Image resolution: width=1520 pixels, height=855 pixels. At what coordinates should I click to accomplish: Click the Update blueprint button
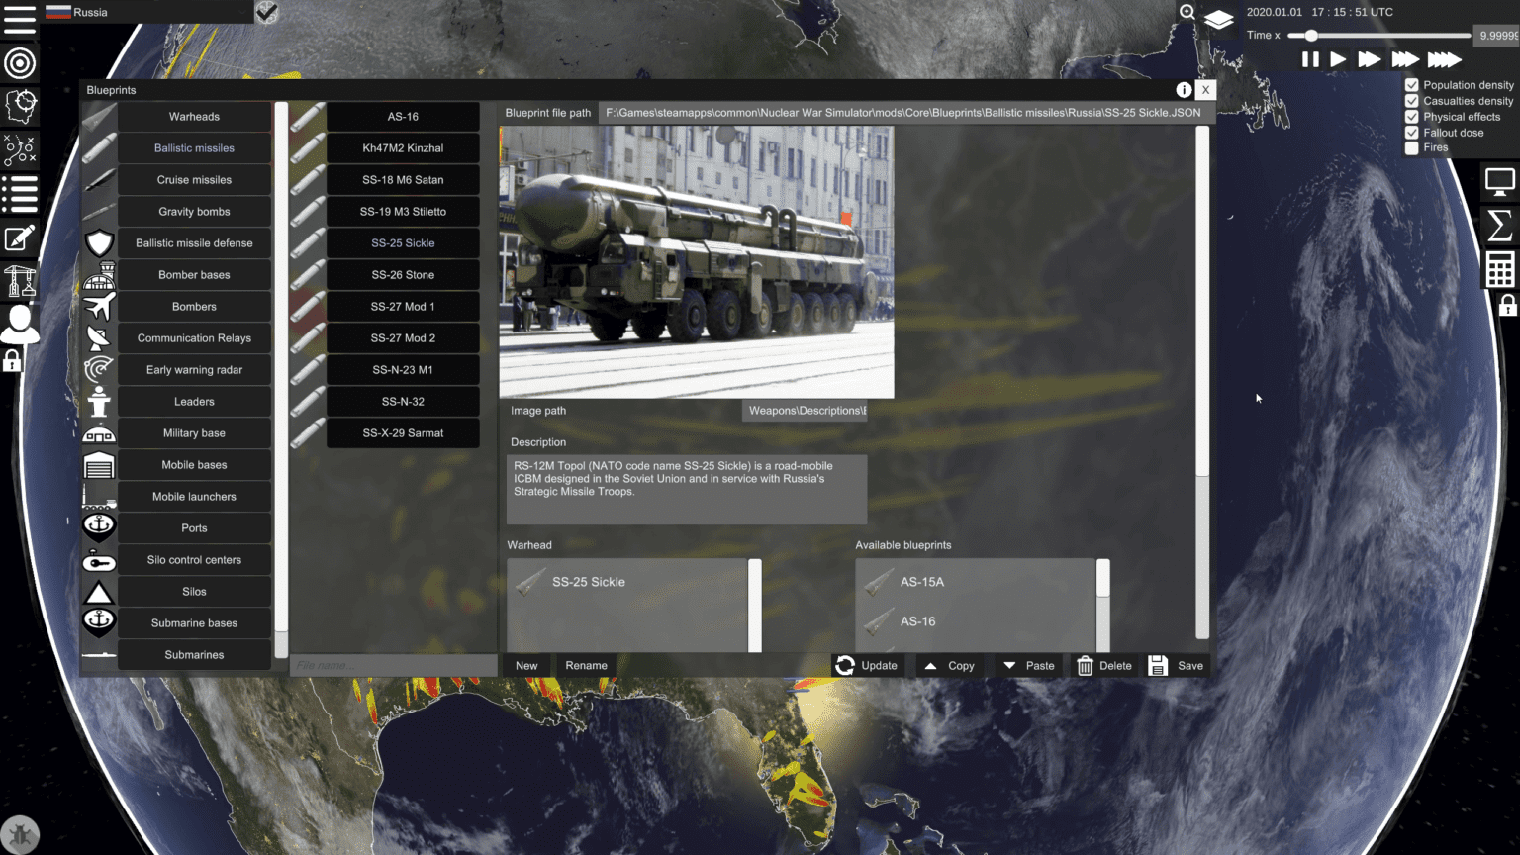coord(868,665)
